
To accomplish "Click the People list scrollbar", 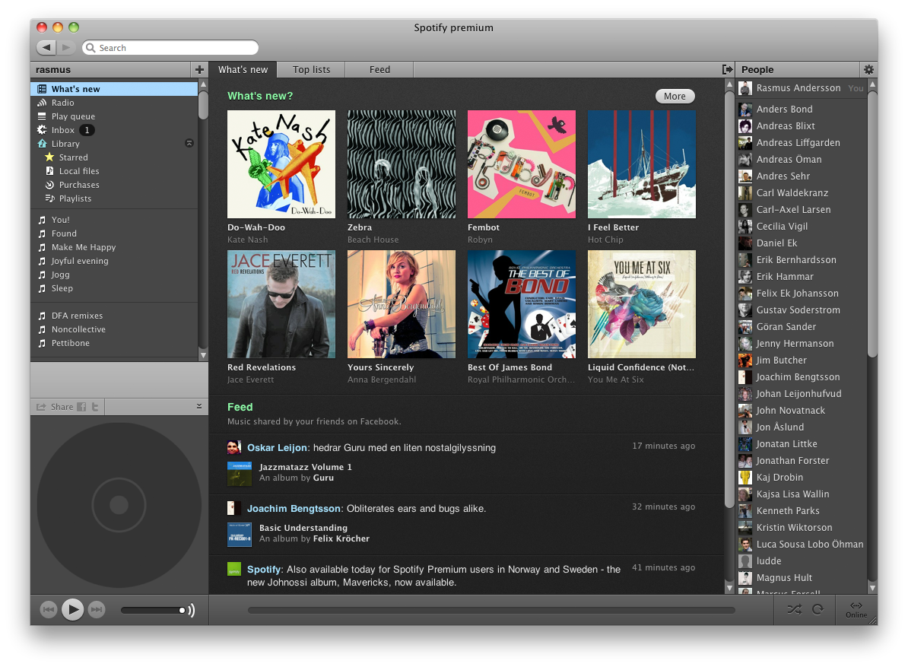I will (872, 224).
